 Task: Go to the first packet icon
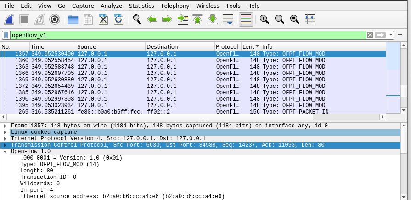point(197,19)
